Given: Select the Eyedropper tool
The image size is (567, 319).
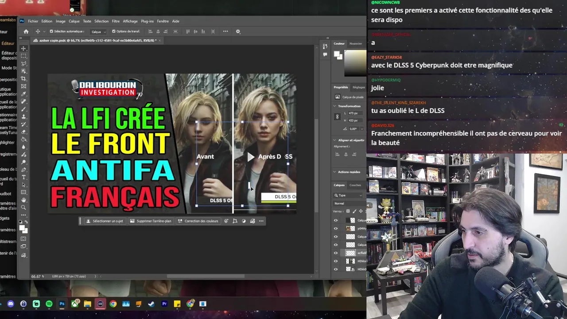Looking at the screenshot, I should [x=23, y=94].
